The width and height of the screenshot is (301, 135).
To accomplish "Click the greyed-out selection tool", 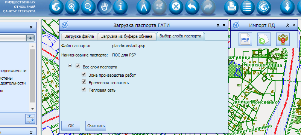I will [x=160, y=7].
